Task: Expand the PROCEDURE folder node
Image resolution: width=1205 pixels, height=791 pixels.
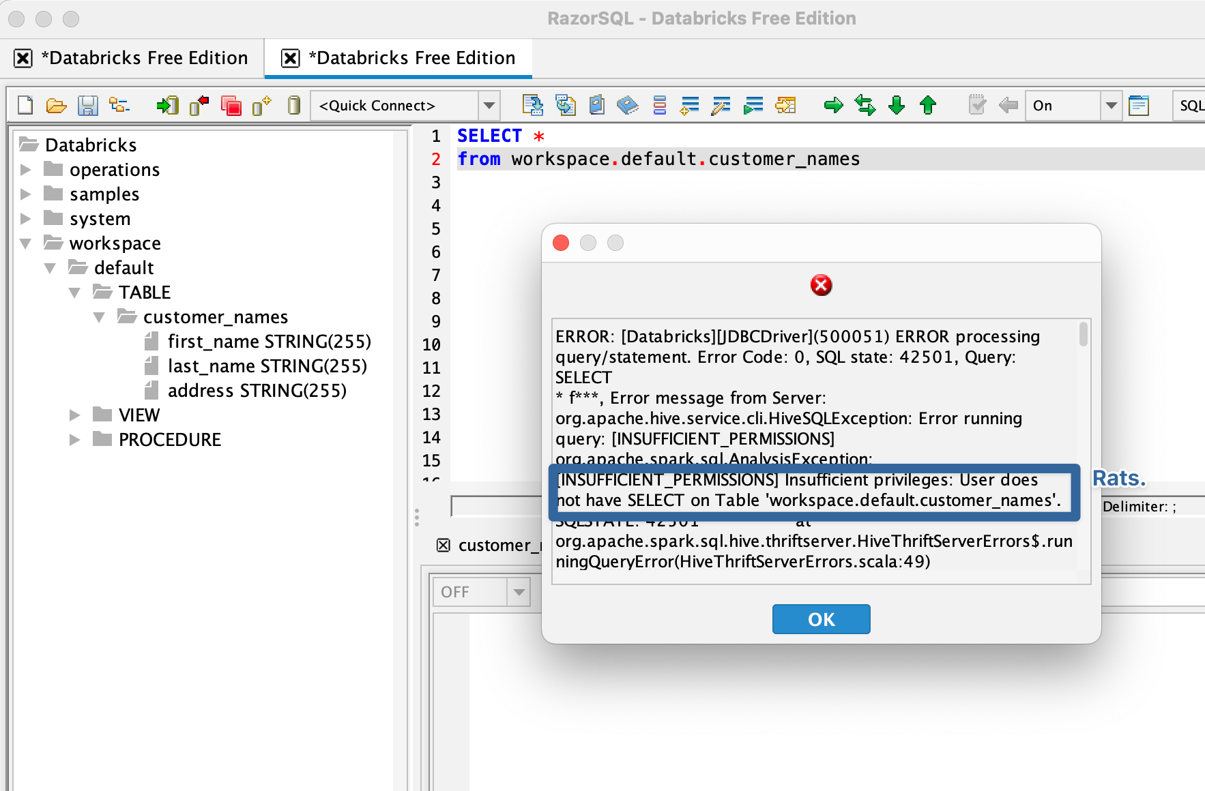Action: pos(75,439)
